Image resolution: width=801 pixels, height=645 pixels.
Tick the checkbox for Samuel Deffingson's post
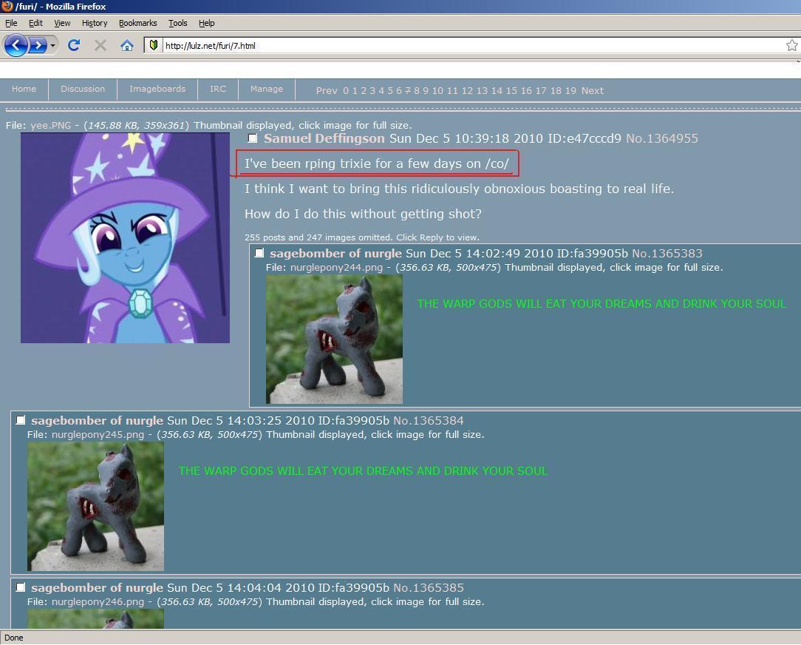click(x=253, y=138)
